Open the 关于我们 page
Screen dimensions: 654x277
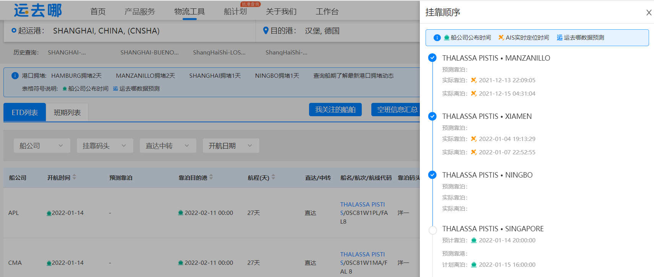(281, 11)
